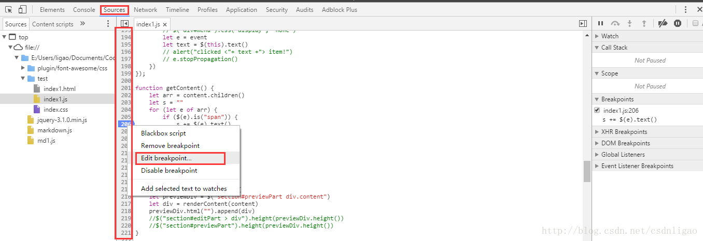Collapse the debugger sidebar toggle icon
The width and height of the screenshot is (703, 241).
pyautogui.click(x=583, y=24)
